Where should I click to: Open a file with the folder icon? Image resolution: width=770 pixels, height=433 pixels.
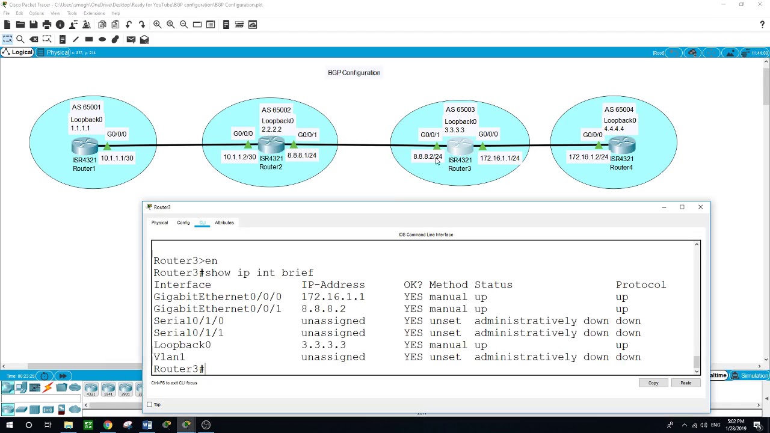20,25
